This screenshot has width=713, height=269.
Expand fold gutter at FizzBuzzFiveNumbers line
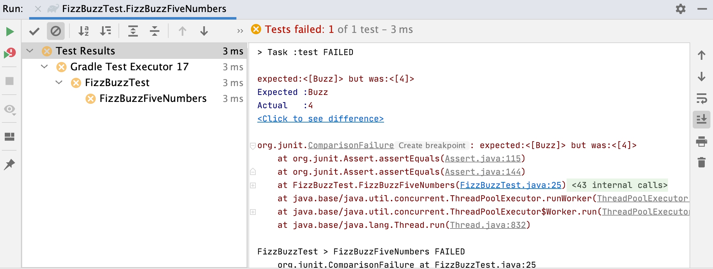(253, 185)
